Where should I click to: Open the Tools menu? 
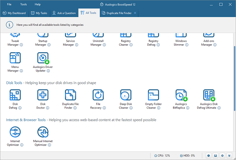click(x=24, y=4)
